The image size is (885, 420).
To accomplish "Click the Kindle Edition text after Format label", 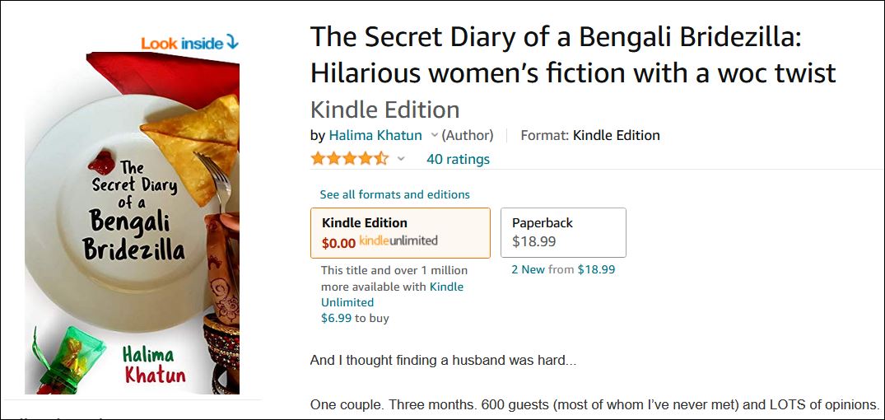I will click(x=616, y=135).
